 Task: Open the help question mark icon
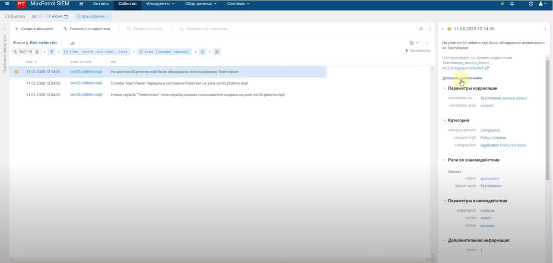click(x=531, y=4)
